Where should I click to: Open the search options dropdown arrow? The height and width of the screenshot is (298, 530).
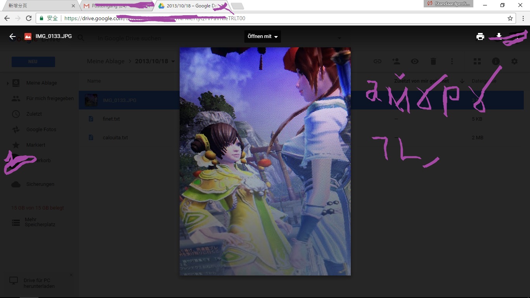[339, 38]
